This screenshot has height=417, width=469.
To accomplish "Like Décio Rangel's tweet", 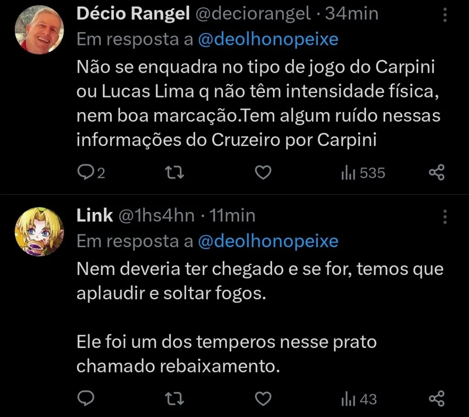I will tap(262, 173).
